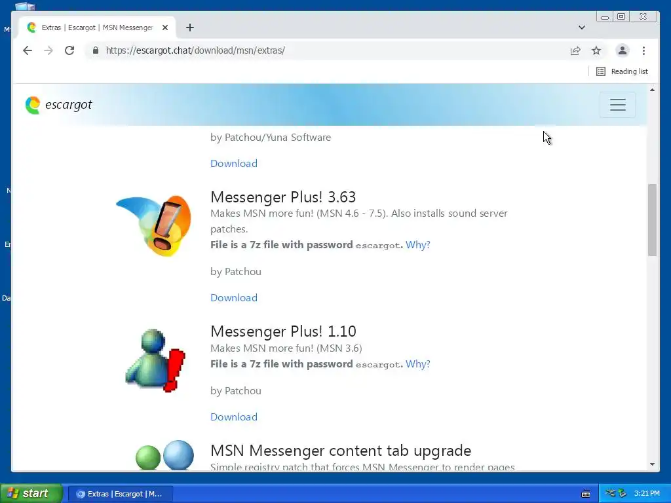This screenshot has width=671, height=503.
Task: Expand the tab search chevron
Action: click(582, 28)
